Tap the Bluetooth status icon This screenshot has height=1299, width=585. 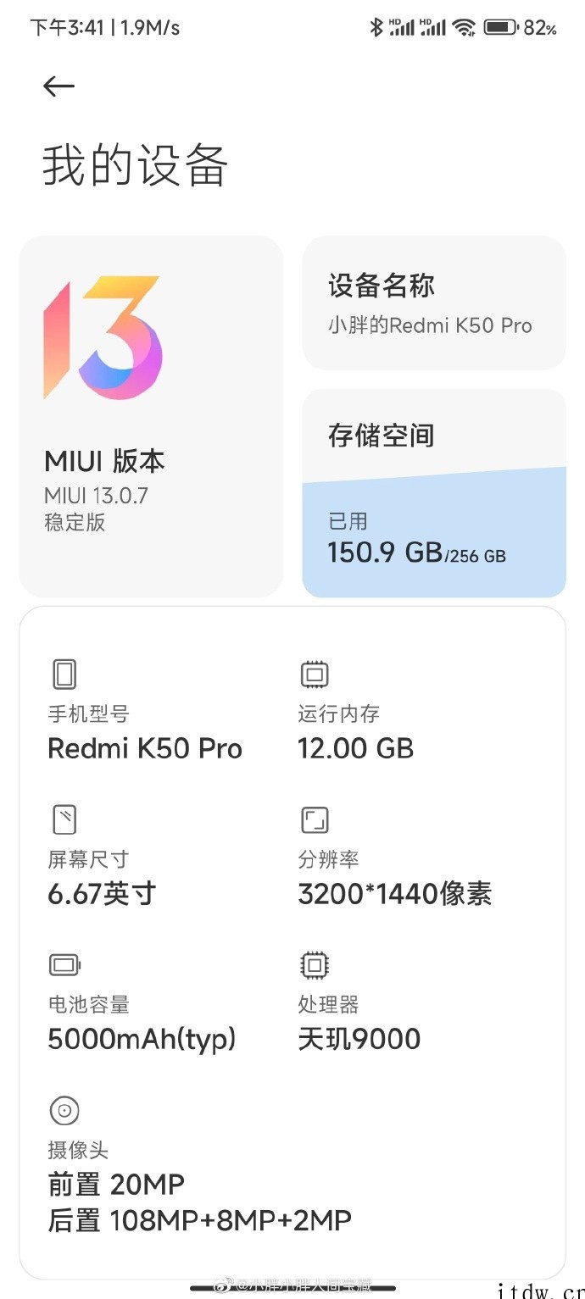coord(376,27)
